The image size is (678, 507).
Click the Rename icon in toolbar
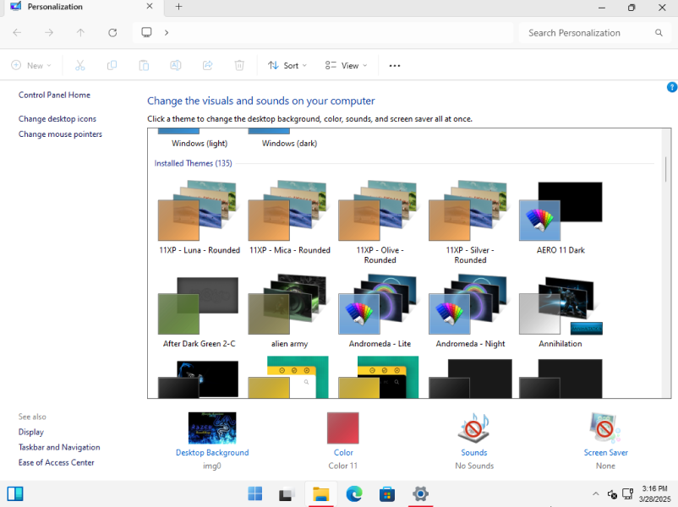(176, 65)
